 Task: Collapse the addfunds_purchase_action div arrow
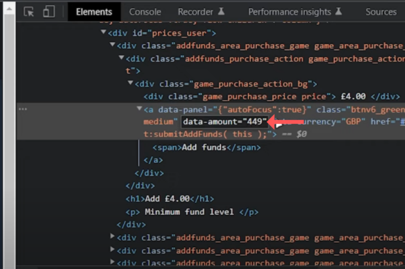click(121, 58)
